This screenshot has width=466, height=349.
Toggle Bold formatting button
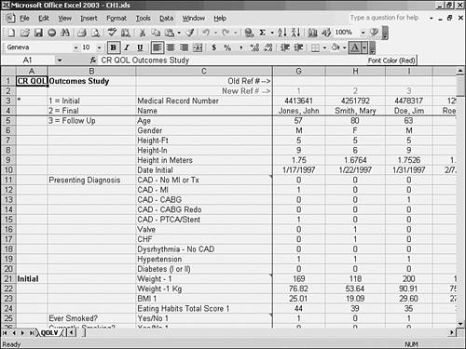point(114,47)
